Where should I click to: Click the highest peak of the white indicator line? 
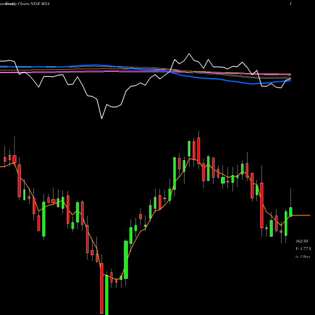point(189,54)
